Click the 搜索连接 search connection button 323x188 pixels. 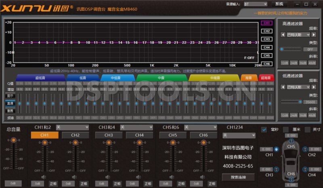tap(237, 177)
